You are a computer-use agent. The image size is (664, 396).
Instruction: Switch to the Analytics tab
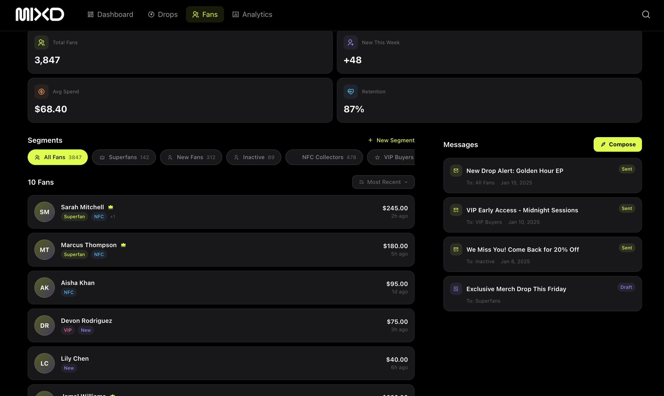(252, 14)
